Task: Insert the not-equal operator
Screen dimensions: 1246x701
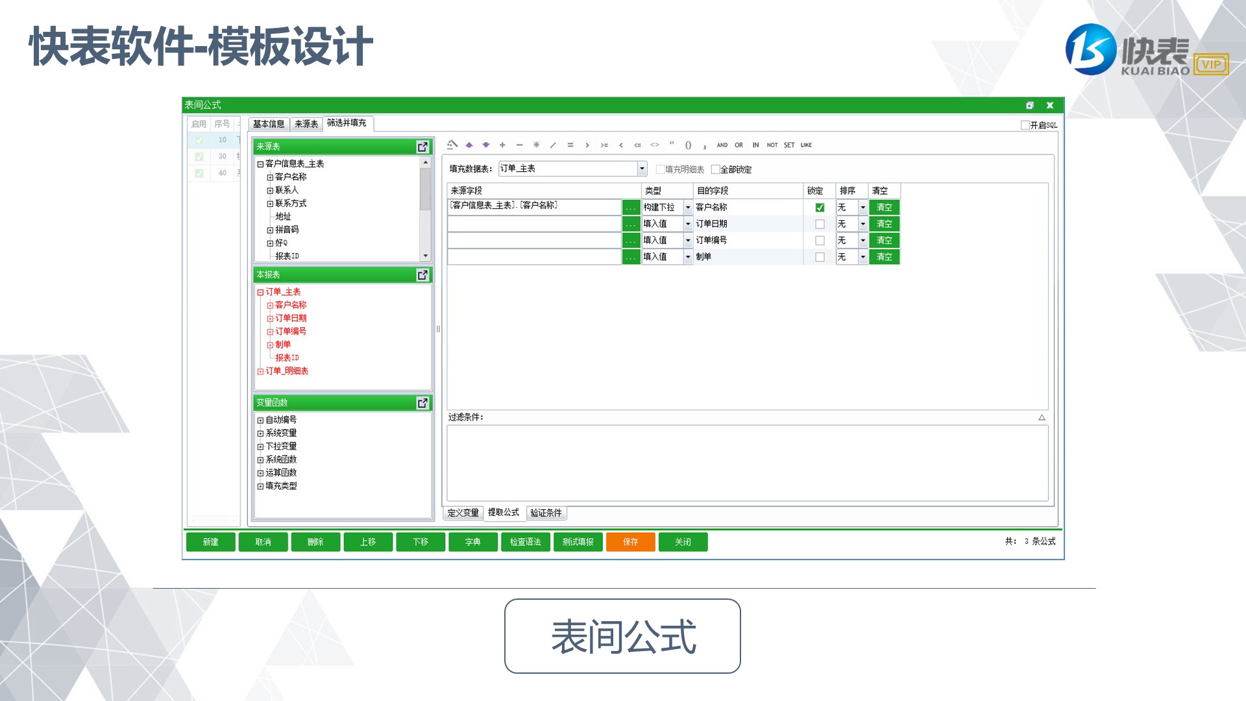Action: (x=655, y=145)
